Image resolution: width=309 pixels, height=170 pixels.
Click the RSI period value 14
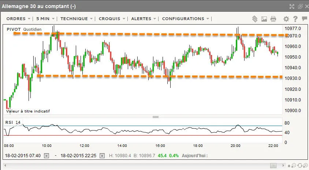(x=18, y=122)
